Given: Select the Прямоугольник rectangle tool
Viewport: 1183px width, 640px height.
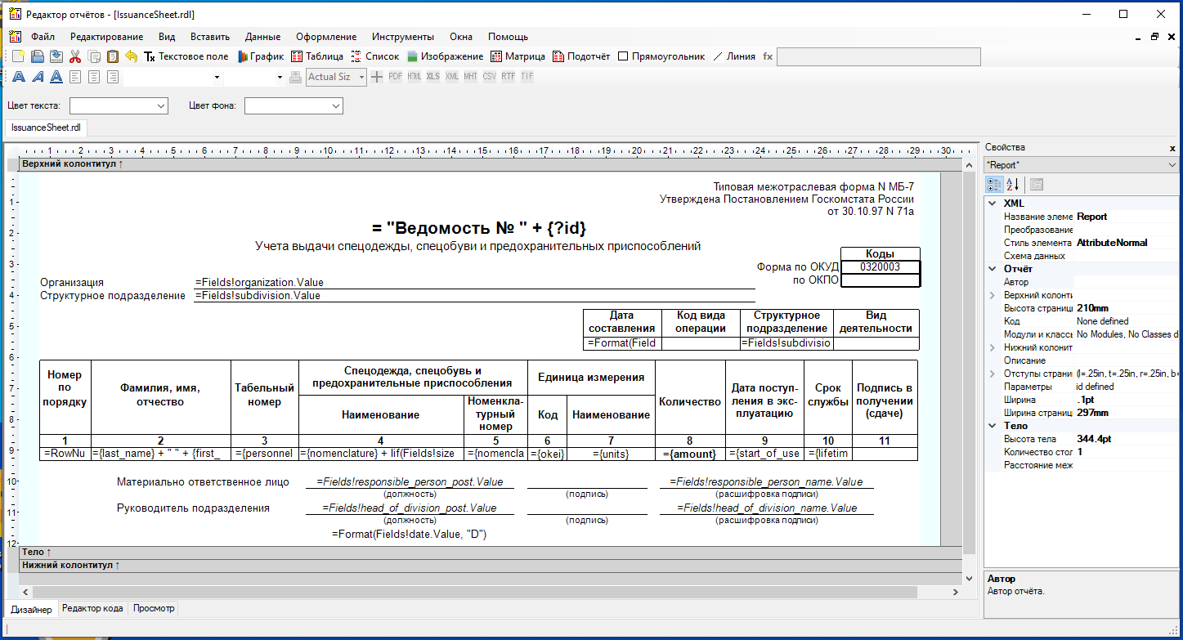Looking at the screenshot, I should click(x=661, y=56).
